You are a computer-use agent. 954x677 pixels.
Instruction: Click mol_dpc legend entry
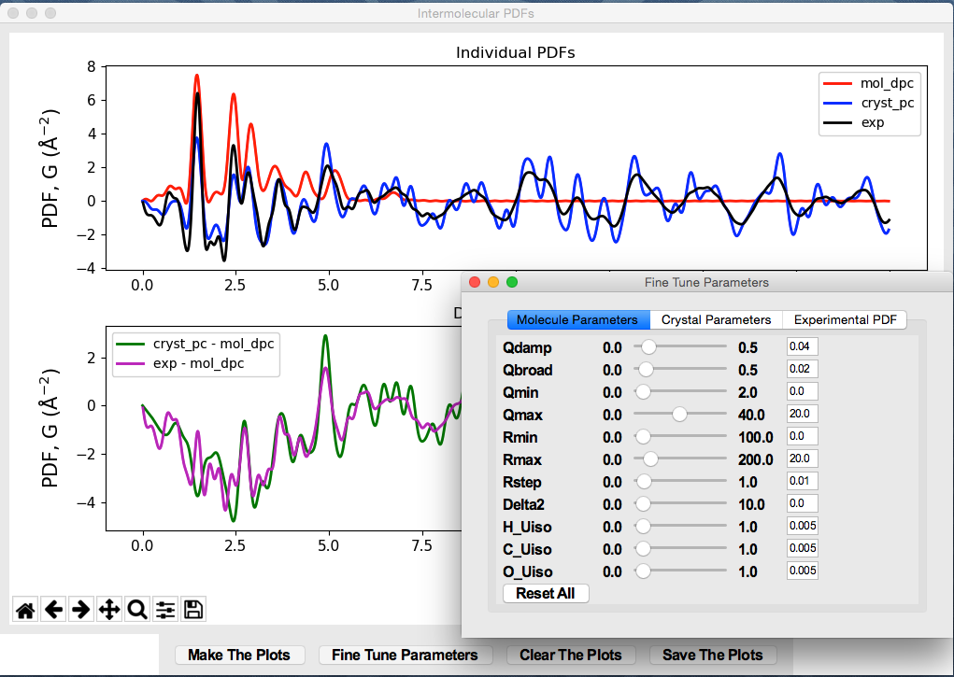tap(869, 83)
